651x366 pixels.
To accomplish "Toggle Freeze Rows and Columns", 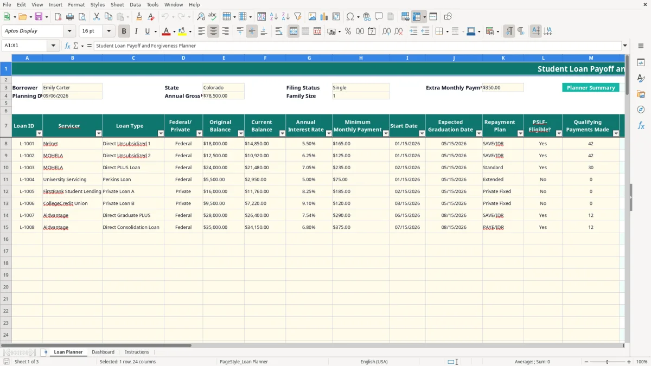I will (417, 17).
